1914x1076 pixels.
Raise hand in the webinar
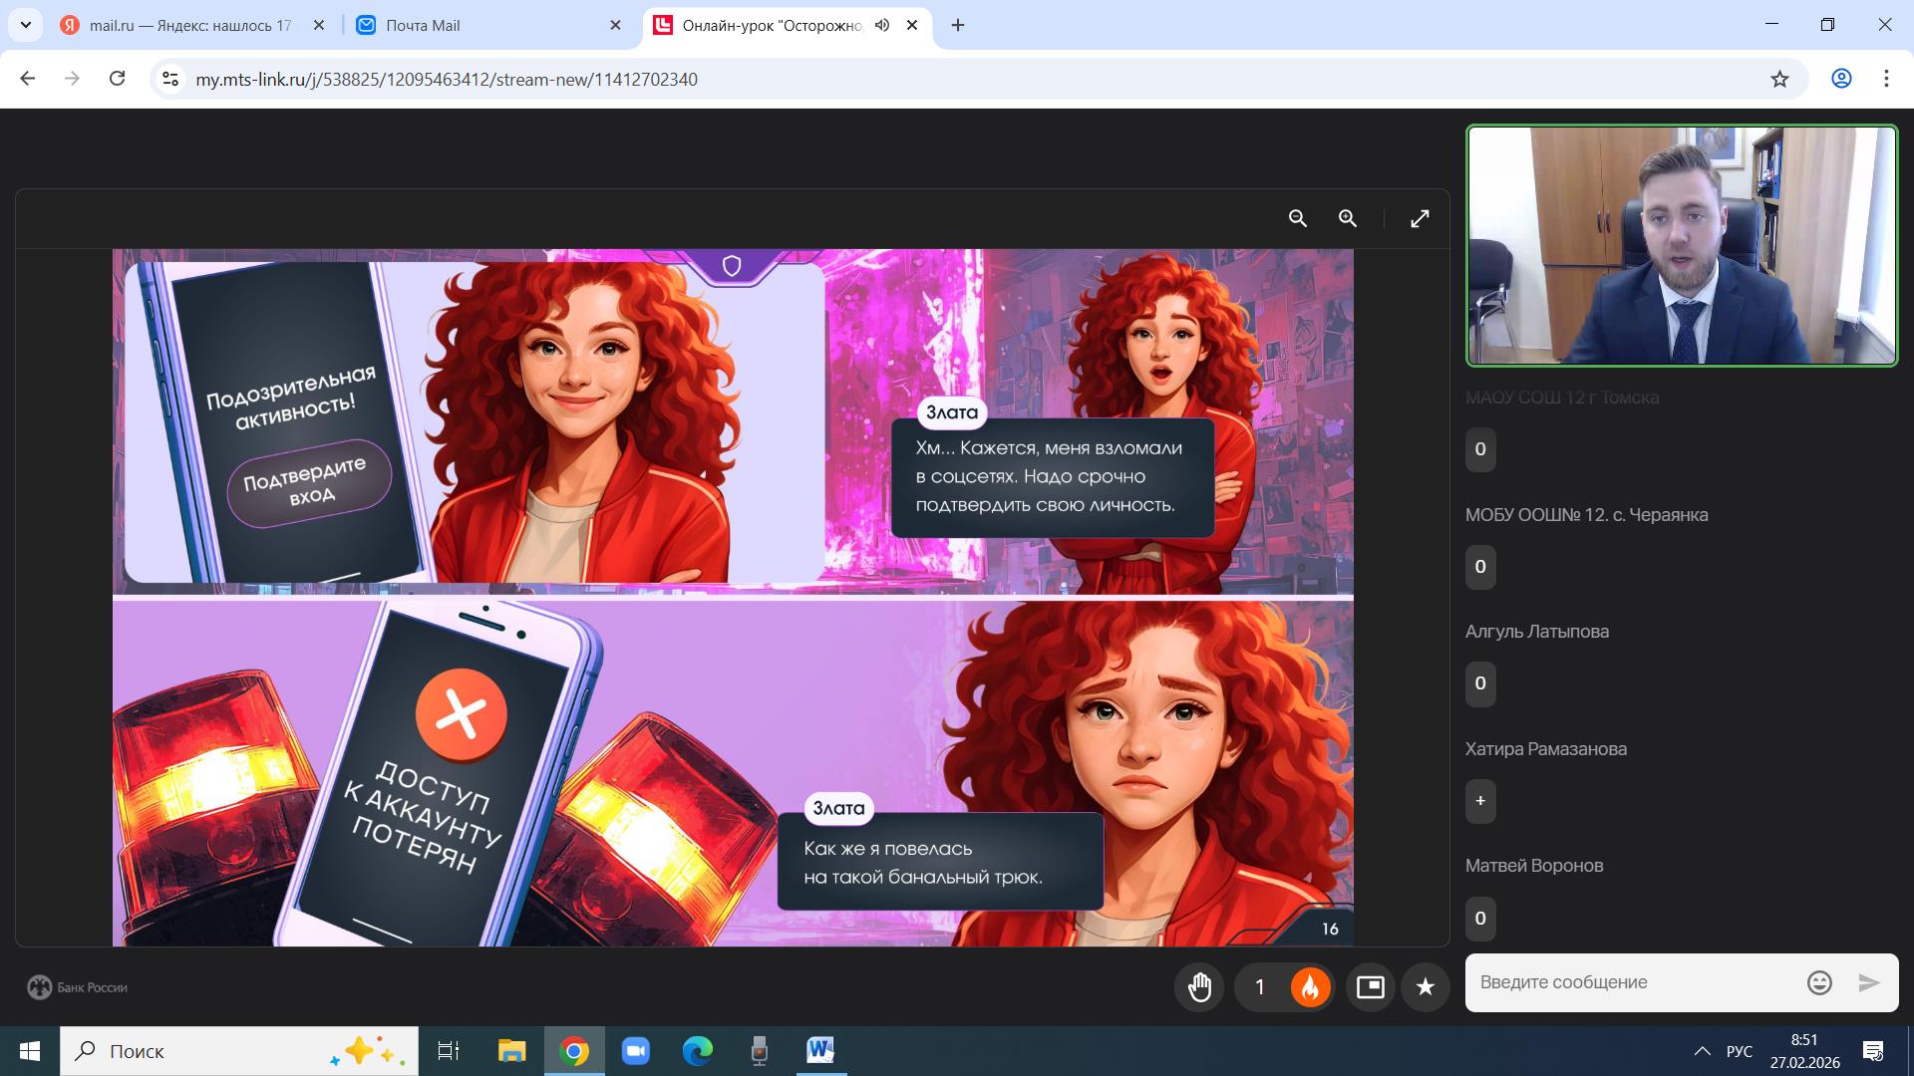(x=1199, y=986)
